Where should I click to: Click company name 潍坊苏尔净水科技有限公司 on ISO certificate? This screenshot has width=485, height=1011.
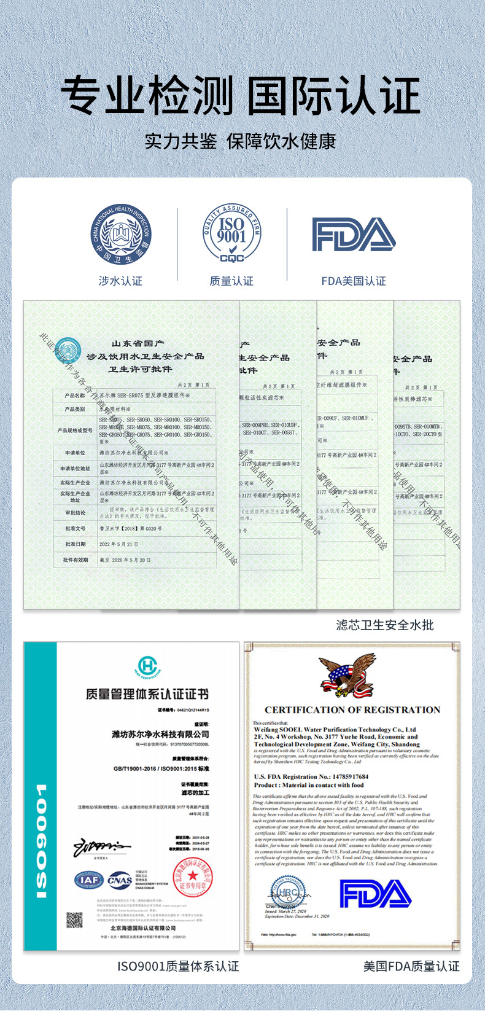160,734
